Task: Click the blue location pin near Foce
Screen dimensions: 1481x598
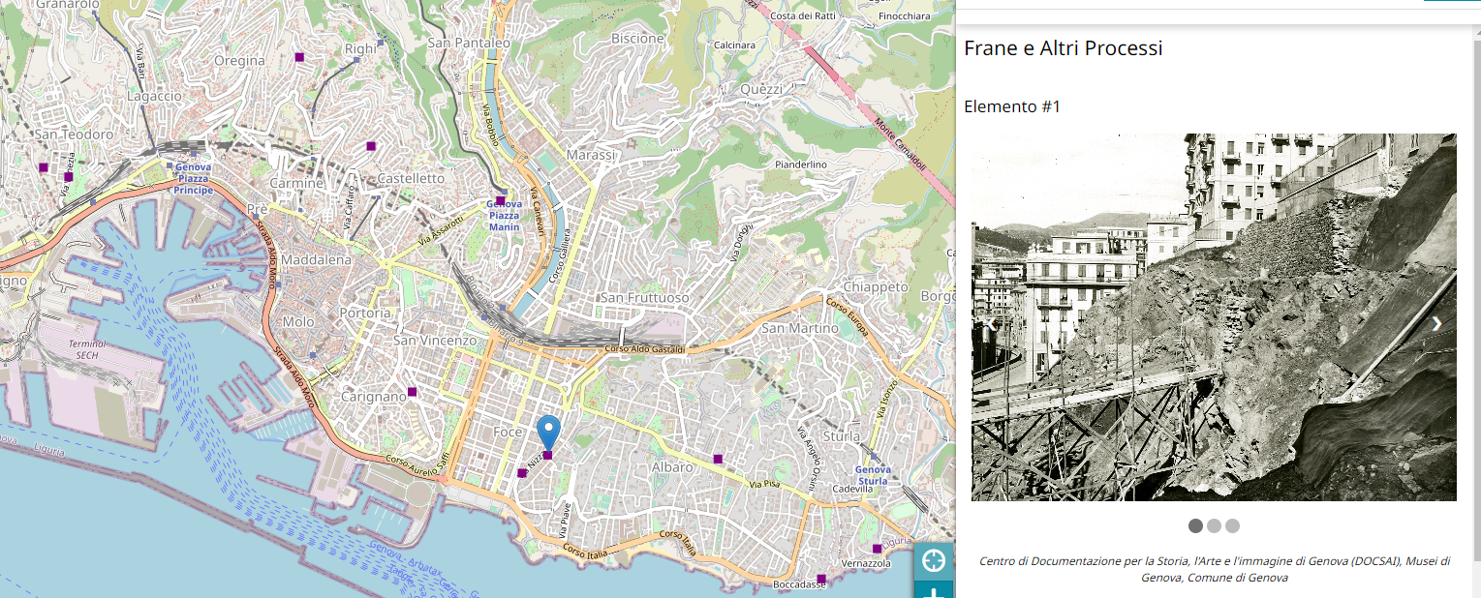Action: pos(548,431)
